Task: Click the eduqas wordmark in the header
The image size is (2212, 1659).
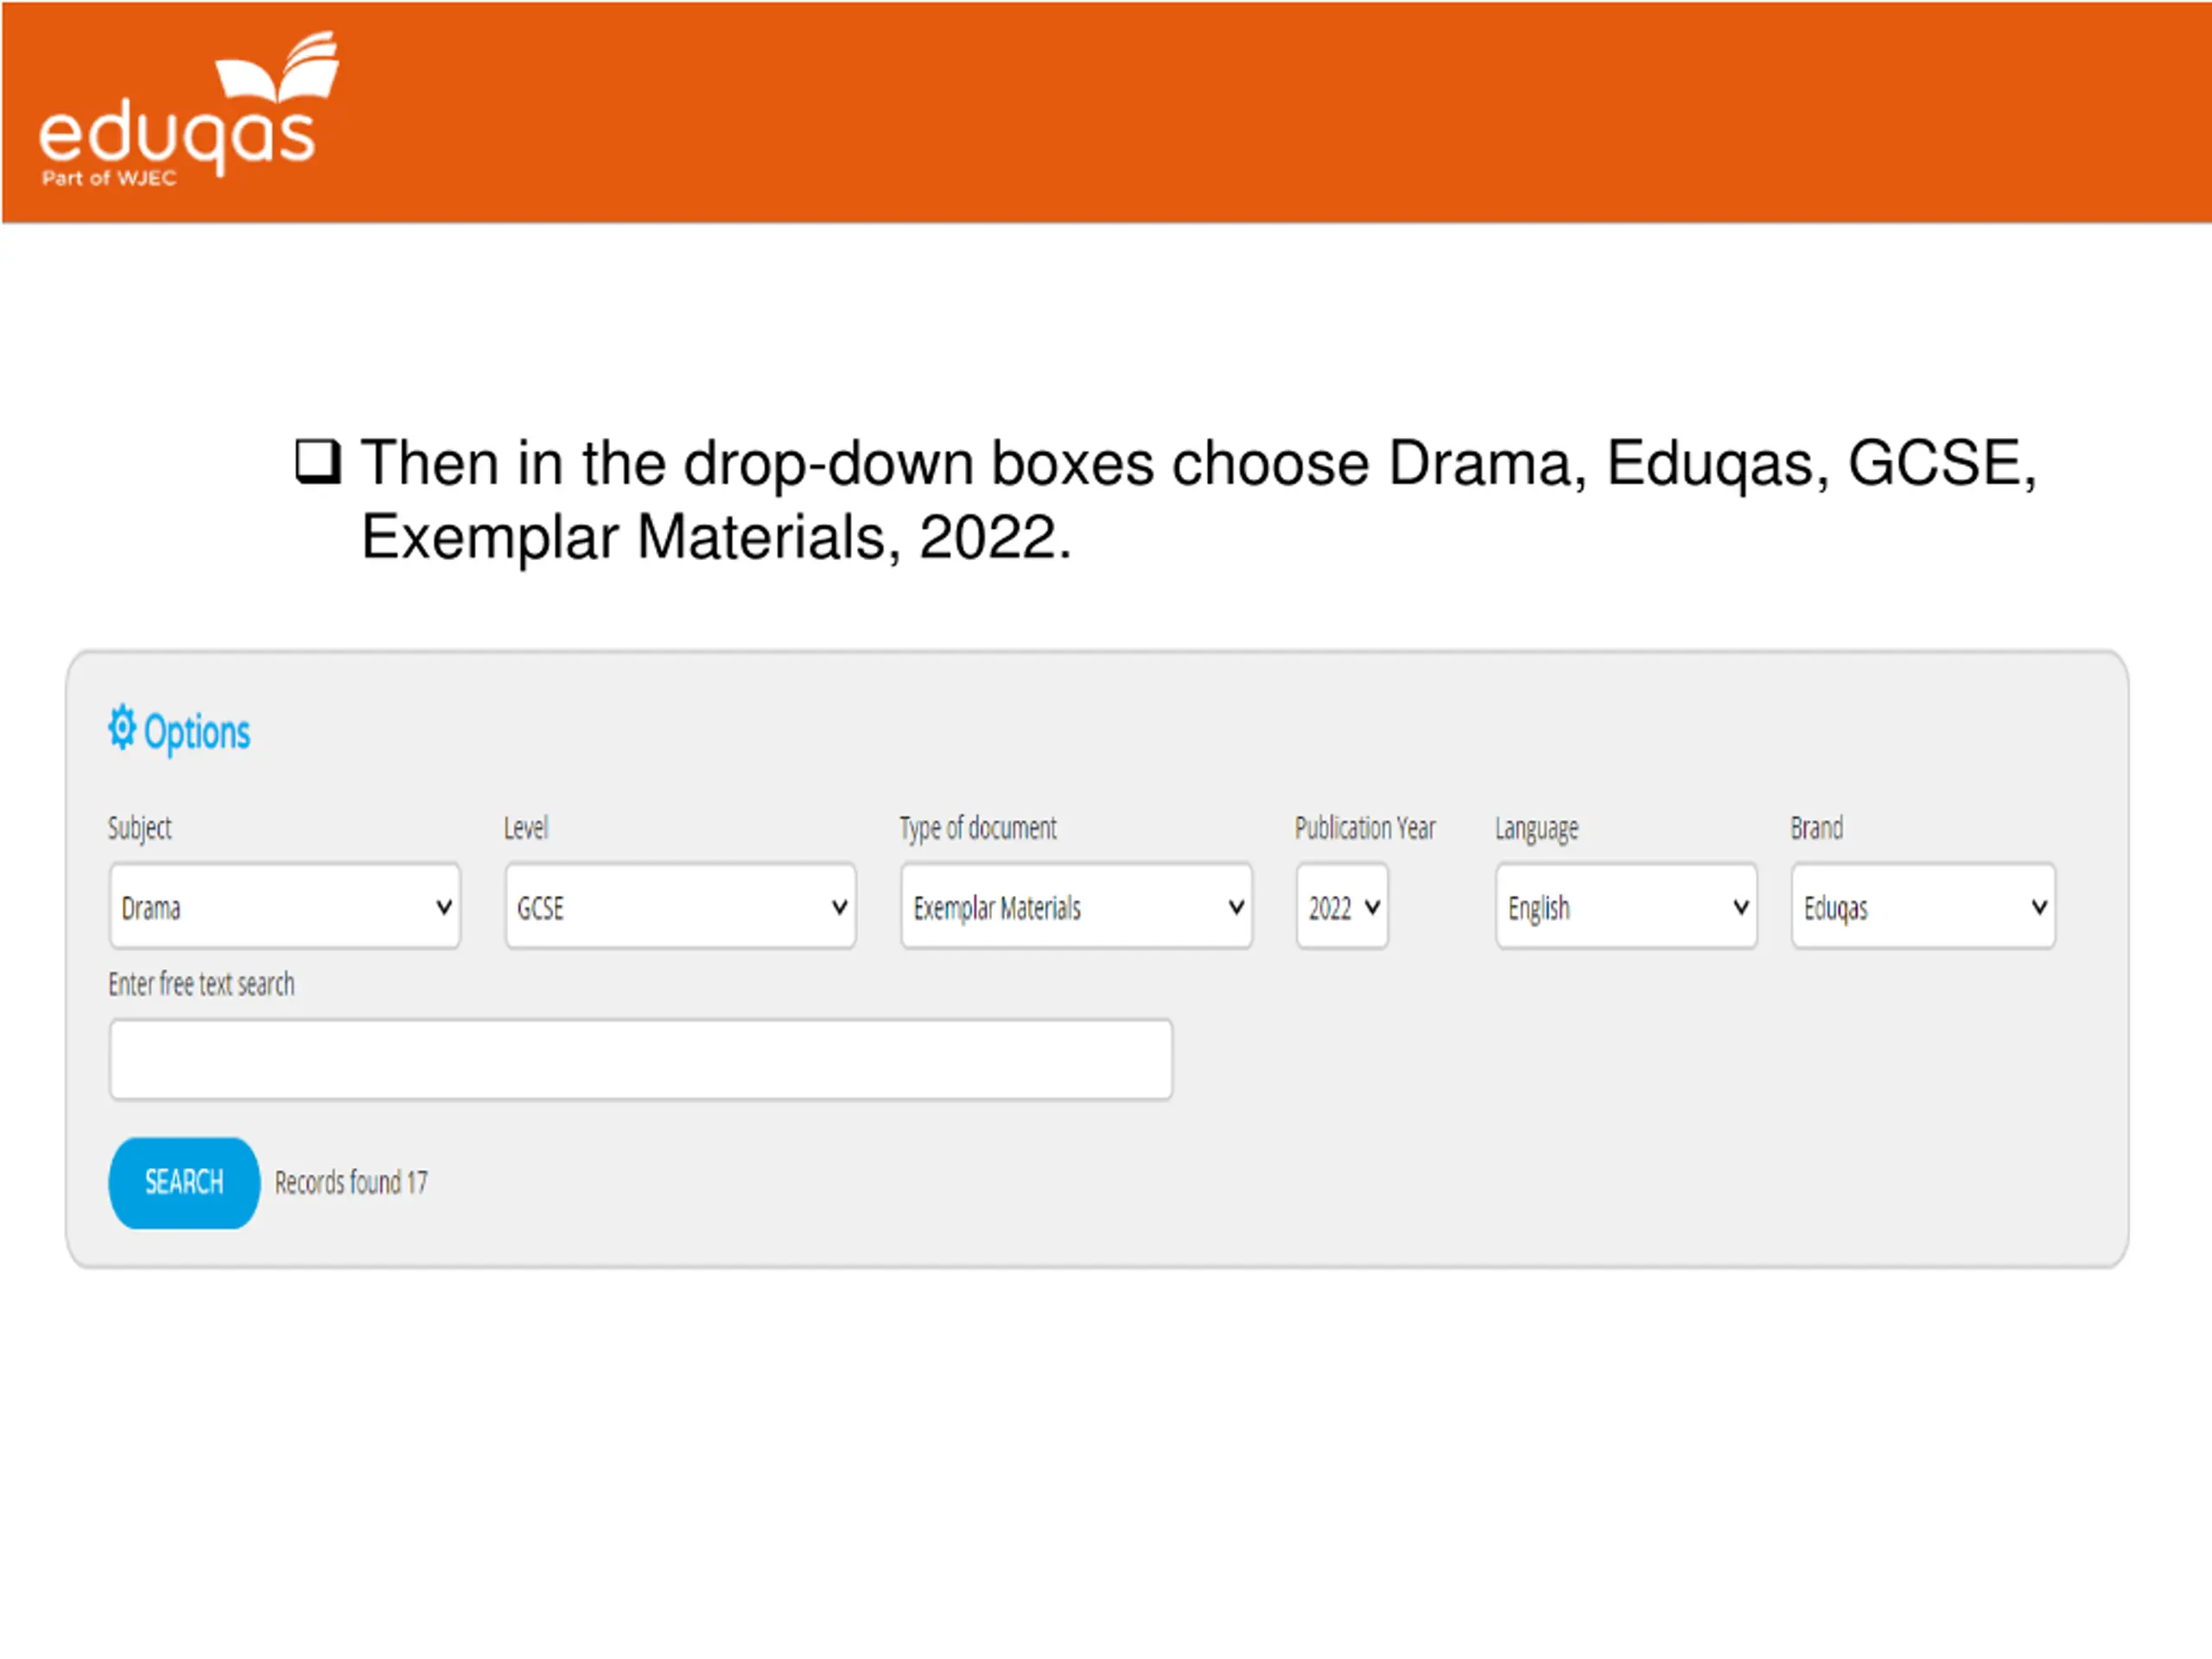Action: click(177, 137)
